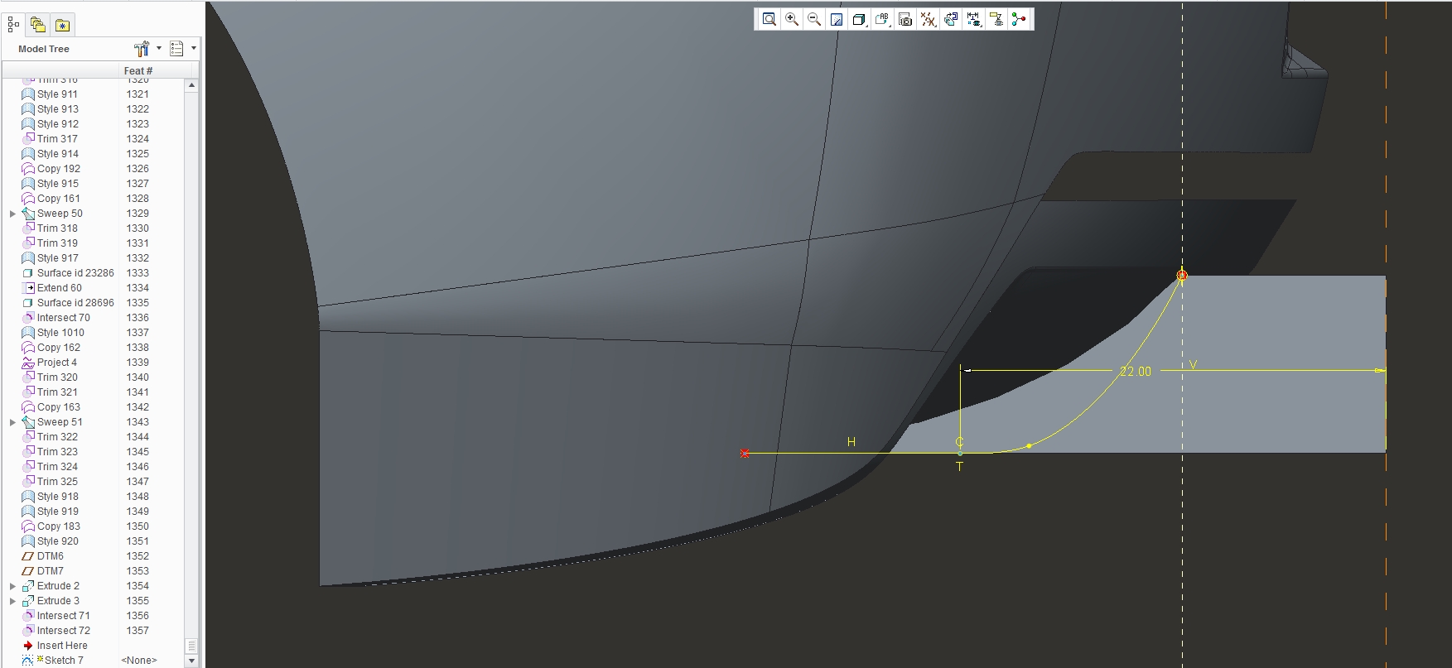Select Intersect 70 in the tree
1452x668 pixels.
[x=63, y=318]
